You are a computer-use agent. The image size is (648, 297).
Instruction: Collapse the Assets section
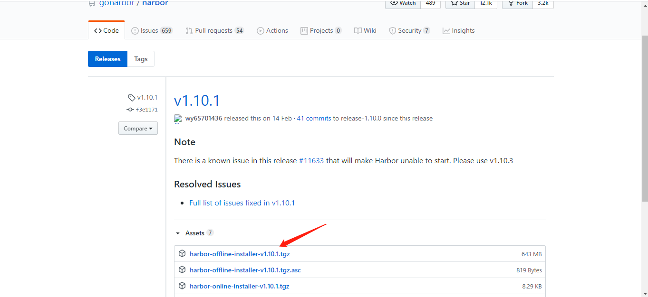(x=194, y=233)
